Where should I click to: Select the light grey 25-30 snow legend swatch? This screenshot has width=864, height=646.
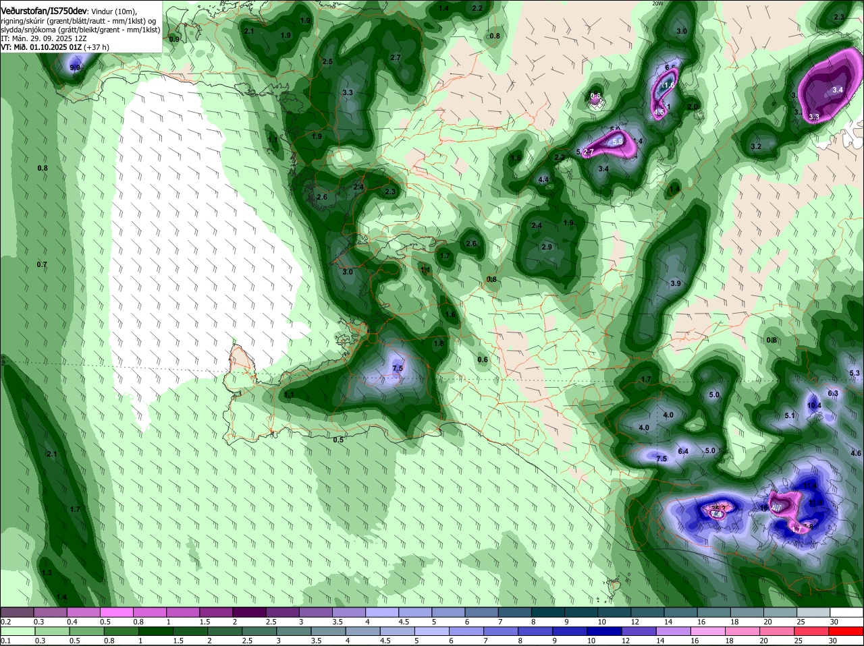coord(813,612)
